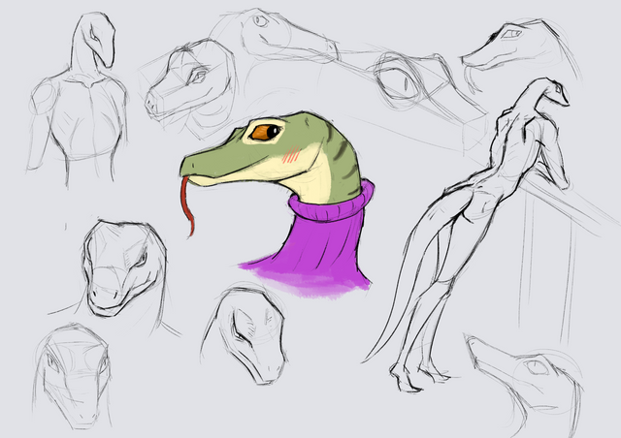Click the lizard's red forked tongue

pyautogui.click(x=187, y=206)
